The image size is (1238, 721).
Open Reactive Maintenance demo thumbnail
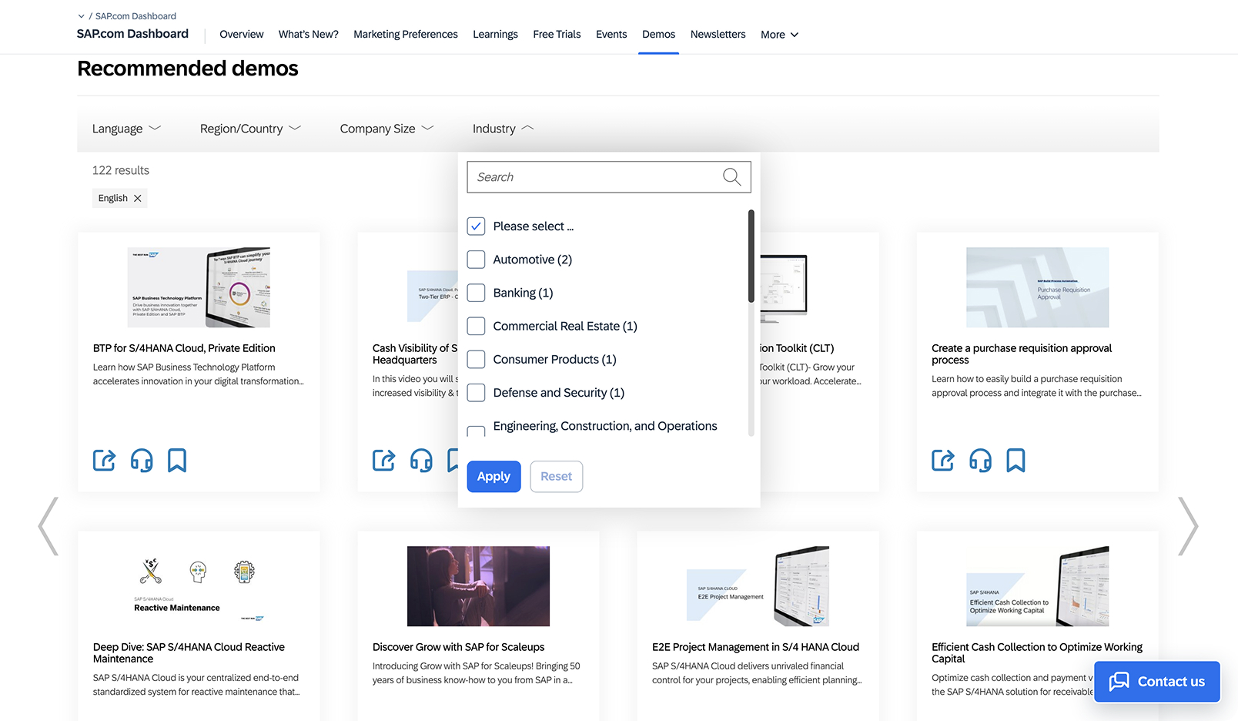click(199, 586)
